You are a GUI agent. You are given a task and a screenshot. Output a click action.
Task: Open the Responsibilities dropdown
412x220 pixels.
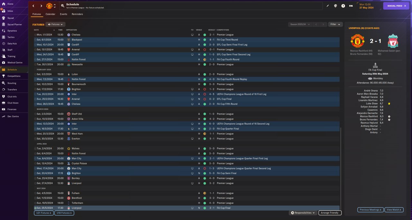pos(303,213)
